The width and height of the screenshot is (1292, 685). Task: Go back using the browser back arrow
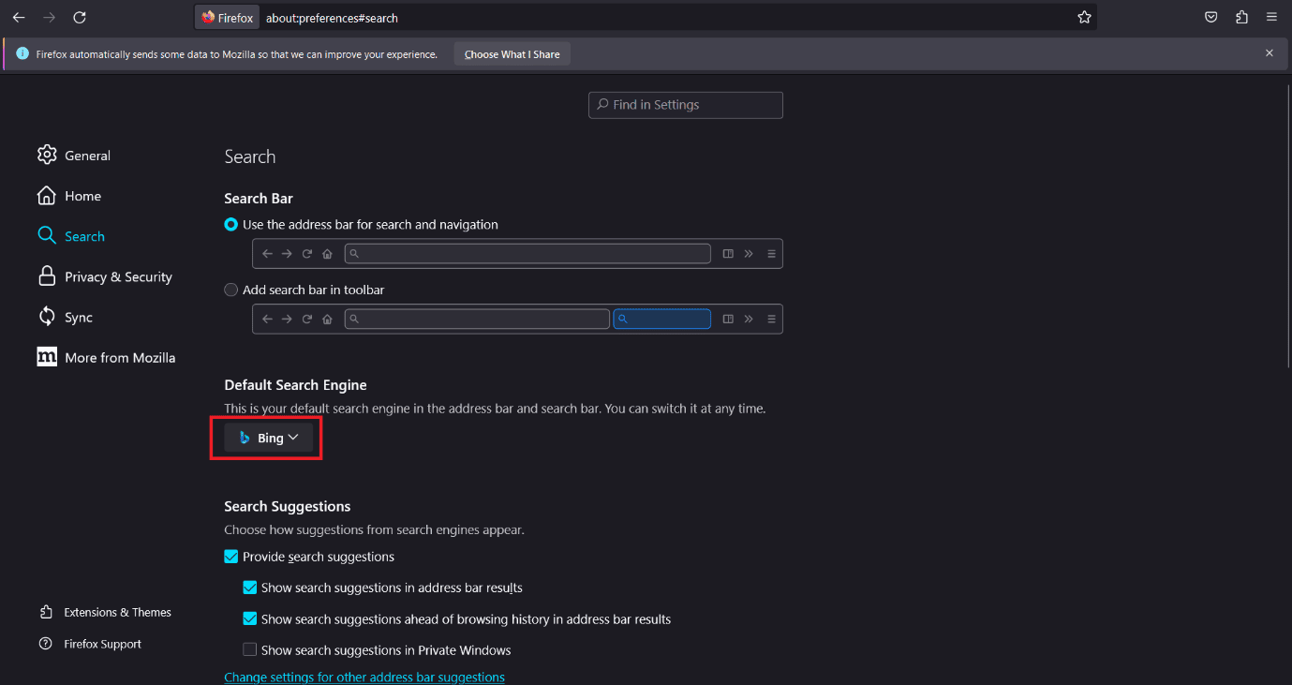[19, 17]
